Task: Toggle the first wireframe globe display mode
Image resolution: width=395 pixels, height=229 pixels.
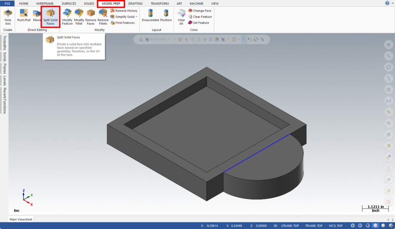Action: coord(353,226)
